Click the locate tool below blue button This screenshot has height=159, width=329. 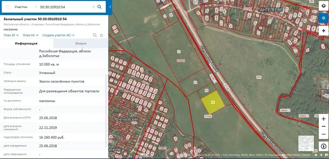point(324,31)
